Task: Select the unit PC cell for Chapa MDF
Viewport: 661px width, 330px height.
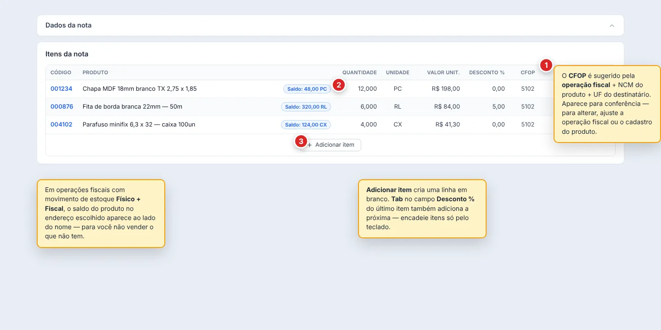Action: point(398,89)
